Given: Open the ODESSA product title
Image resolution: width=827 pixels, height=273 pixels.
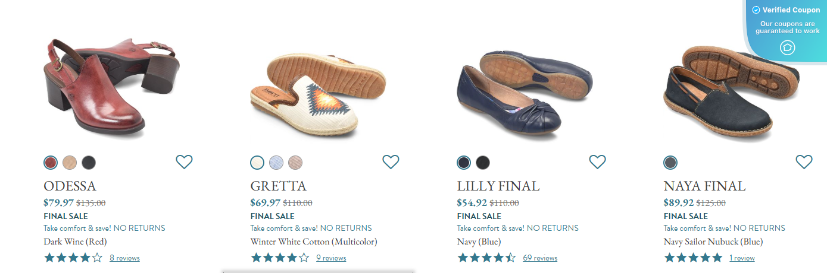Looking at the screenshot, I should coord(70,186).
